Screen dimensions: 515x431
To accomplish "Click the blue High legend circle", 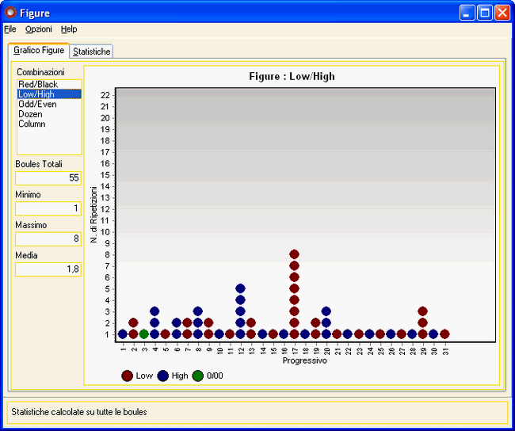I will (x=163, y=376).
